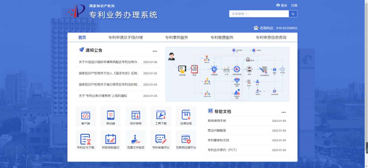The width and height of the screenshot is (368, 168).
Task: Open the 客户端 client download tile
Action: pyautogui.click(x=86, y=116)
